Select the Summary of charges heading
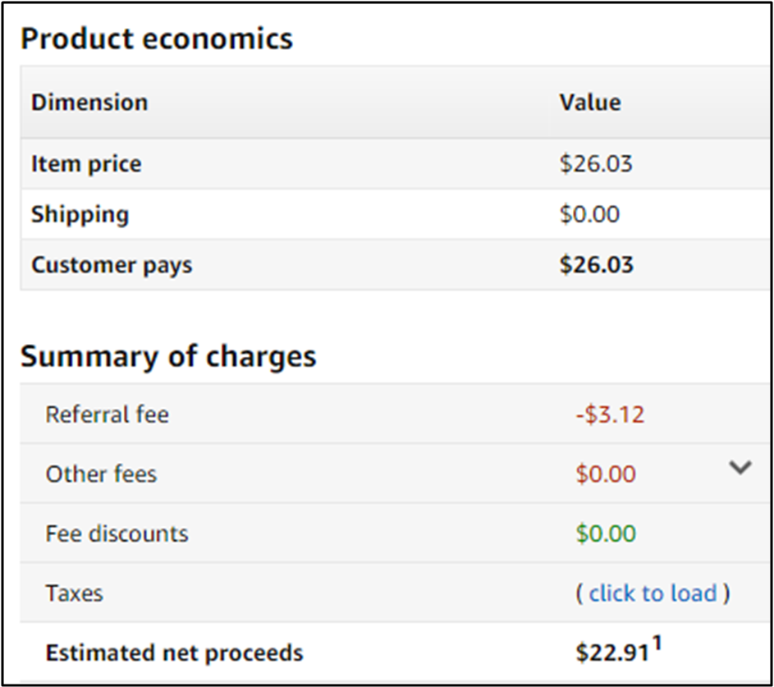This screenshot has width=774, height=687. (x=168, y=357)
